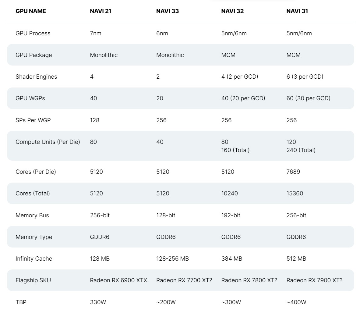Click the 15360 total cores value

pos(295,193)
